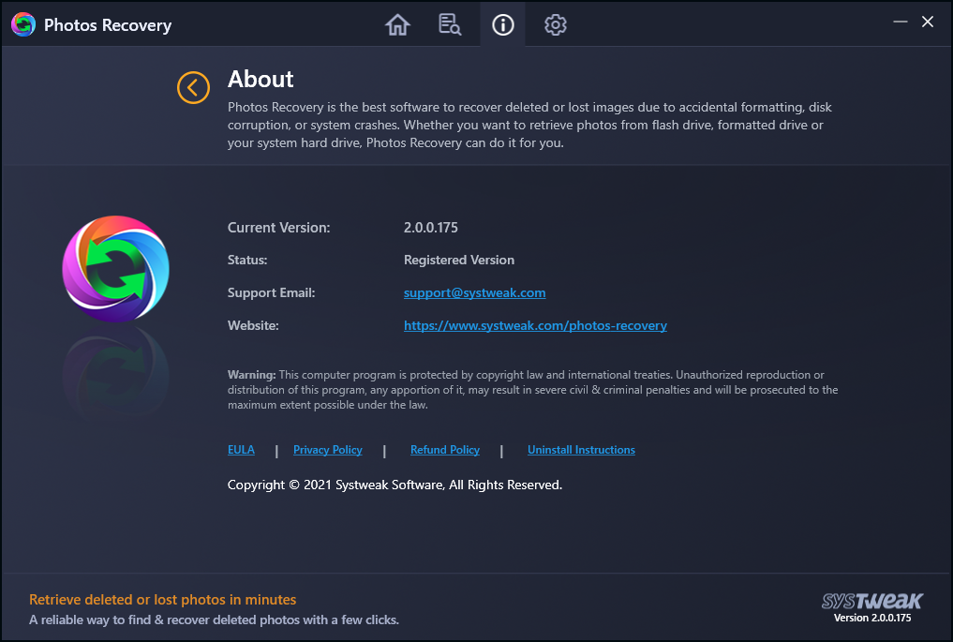
Task: Select the Recovery Logs icon
Action: pos(450,24)
